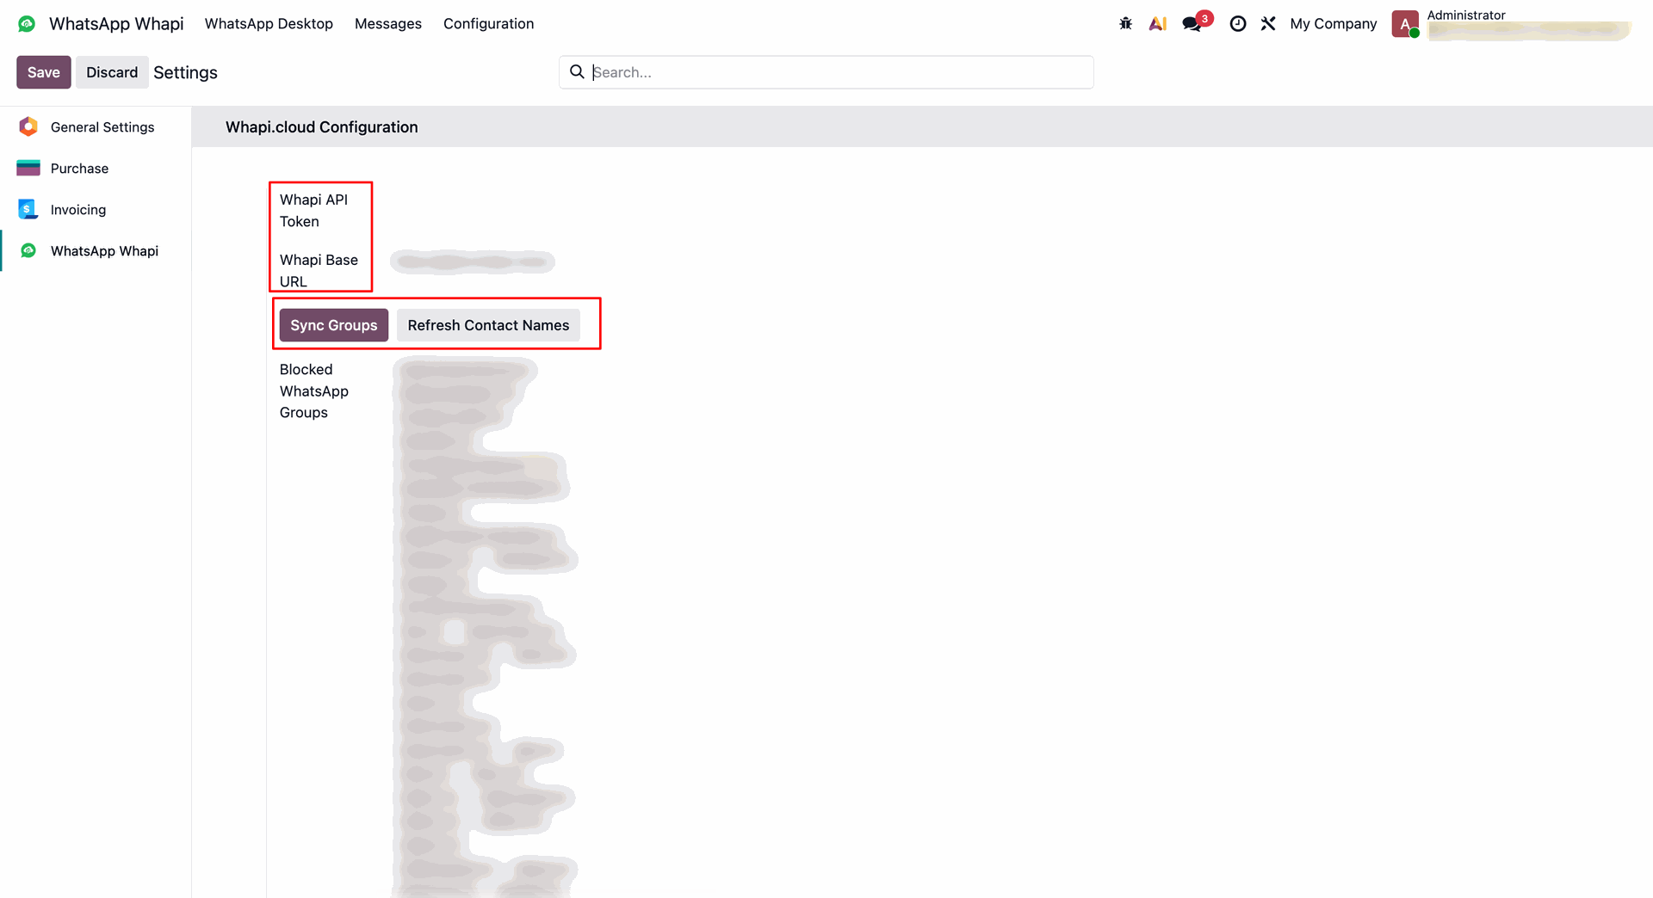This screenshot has width=1653, height=898.
Task: Select the WhatsApp Whapi settings tab
Action: click(x=96, y=251)
